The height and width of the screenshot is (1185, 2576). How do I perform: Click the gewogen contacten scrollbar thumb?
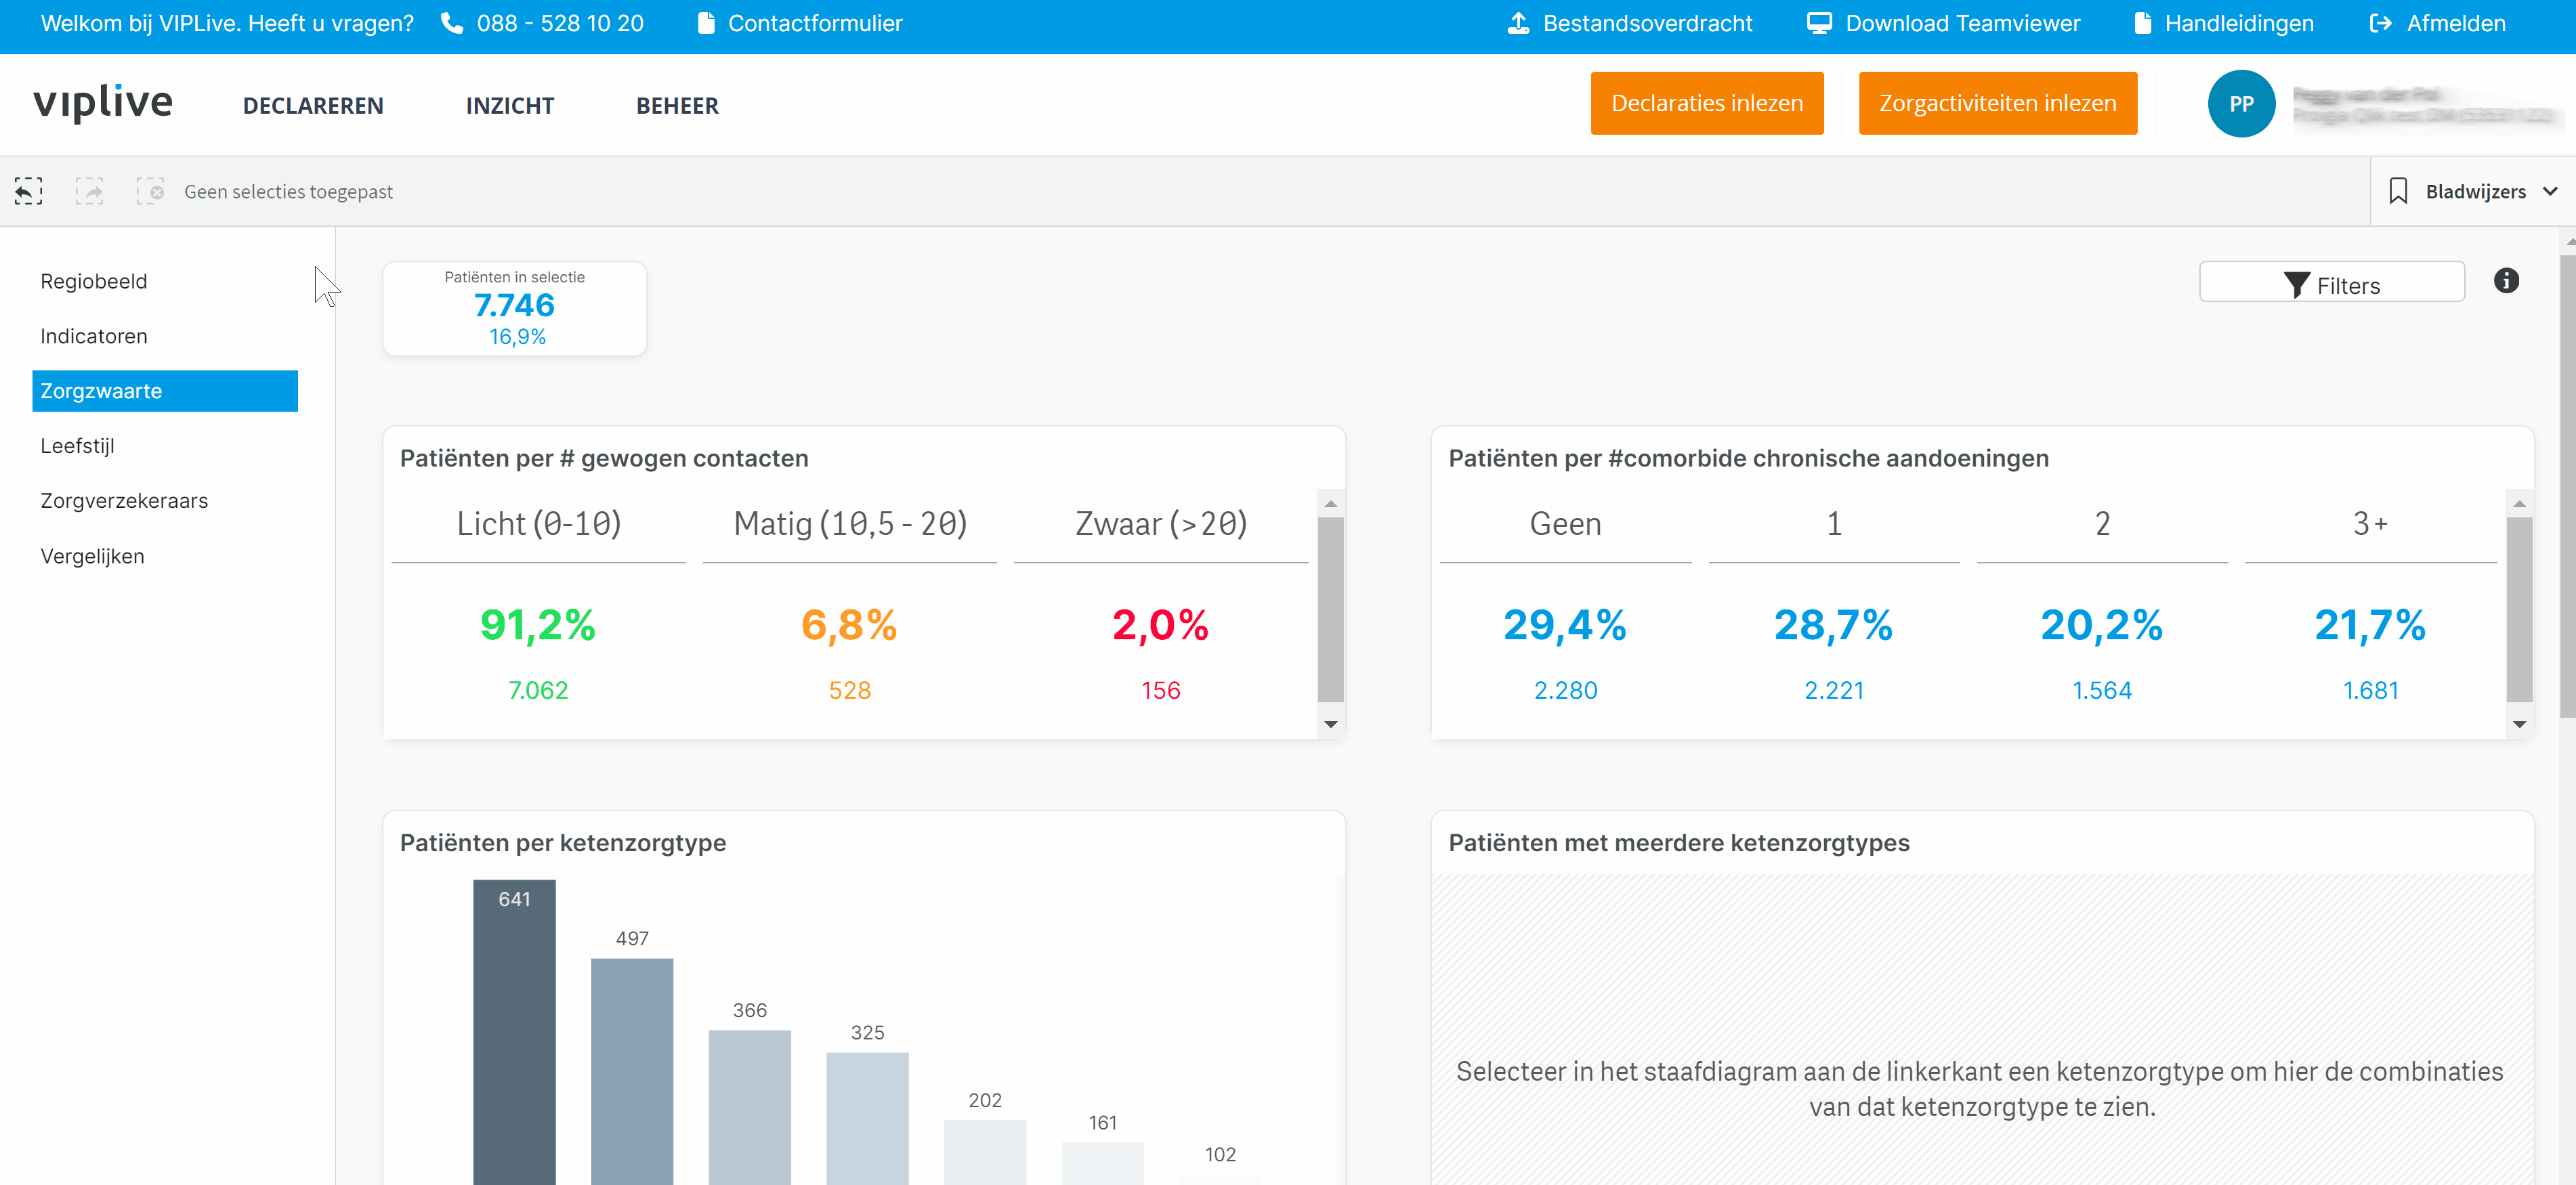point(1330,609)
